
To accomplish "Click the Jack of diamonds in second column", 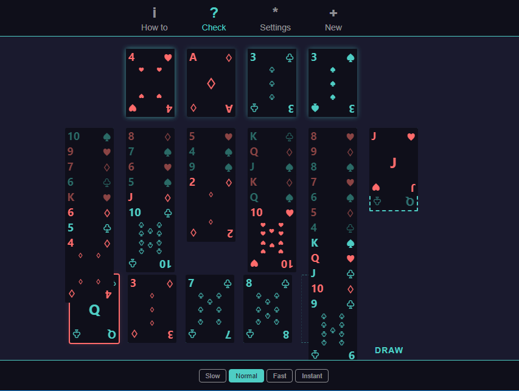I will click(x=150, y=197).
